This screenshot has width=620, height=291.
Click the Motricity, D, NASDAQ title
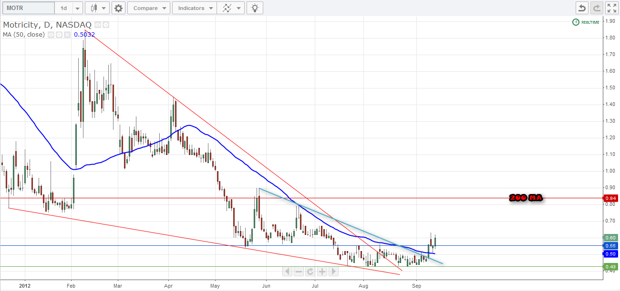[x=47, y=25]
